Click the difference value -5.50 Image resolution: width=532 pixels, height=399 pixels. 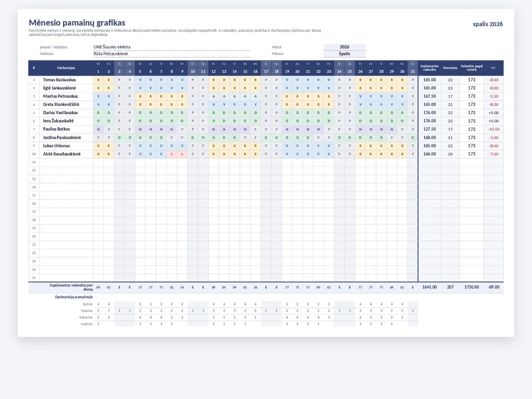[x=493, y=96]
